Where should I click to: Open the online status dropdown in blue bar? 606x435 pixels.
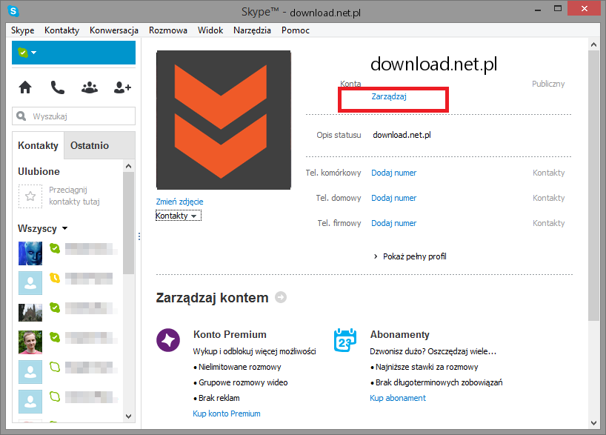[27, 53]
